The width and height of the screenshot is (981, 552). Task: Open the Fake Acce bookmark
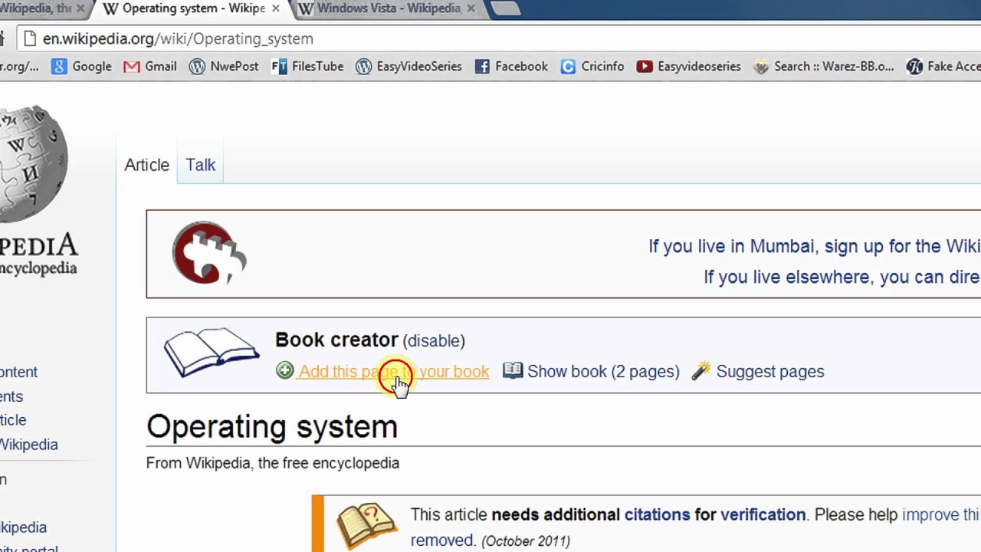pos(943,67)
